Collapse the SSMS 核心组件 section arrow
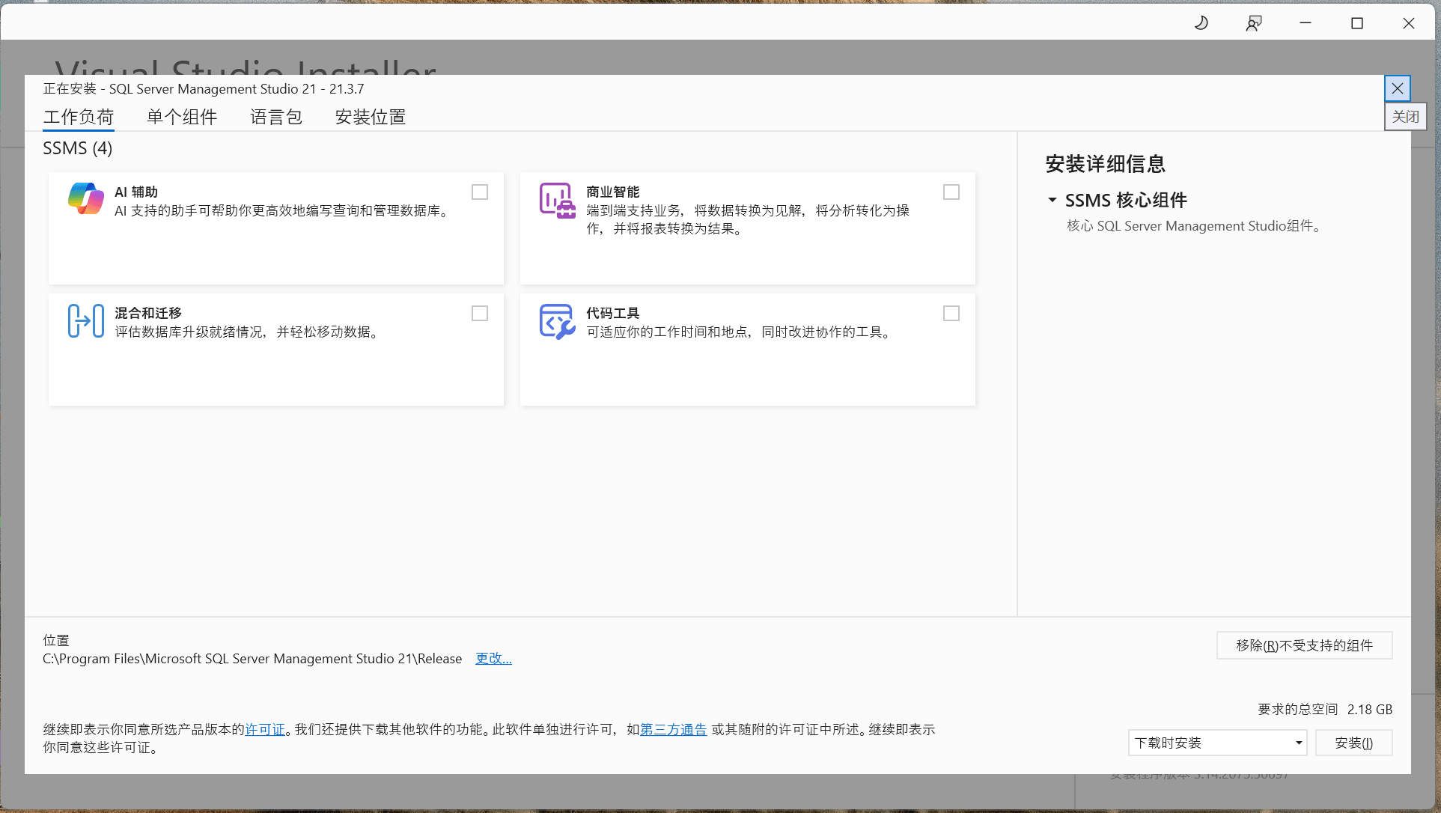Screen dimensions: 1441x813 point(1052,200)
